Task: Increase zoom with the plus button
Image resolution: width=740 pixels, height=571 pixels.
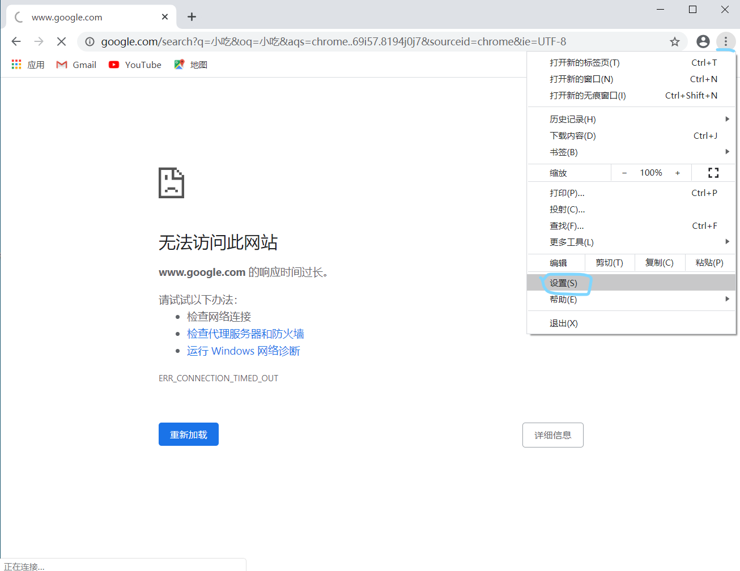Action: tap(678, 173)
